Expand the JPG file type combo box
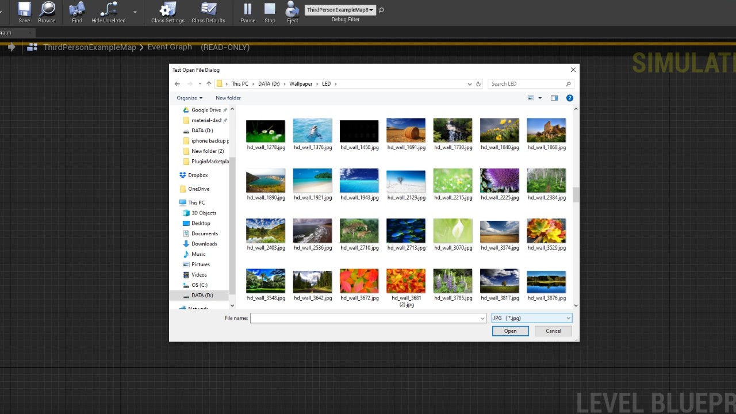 531,318
